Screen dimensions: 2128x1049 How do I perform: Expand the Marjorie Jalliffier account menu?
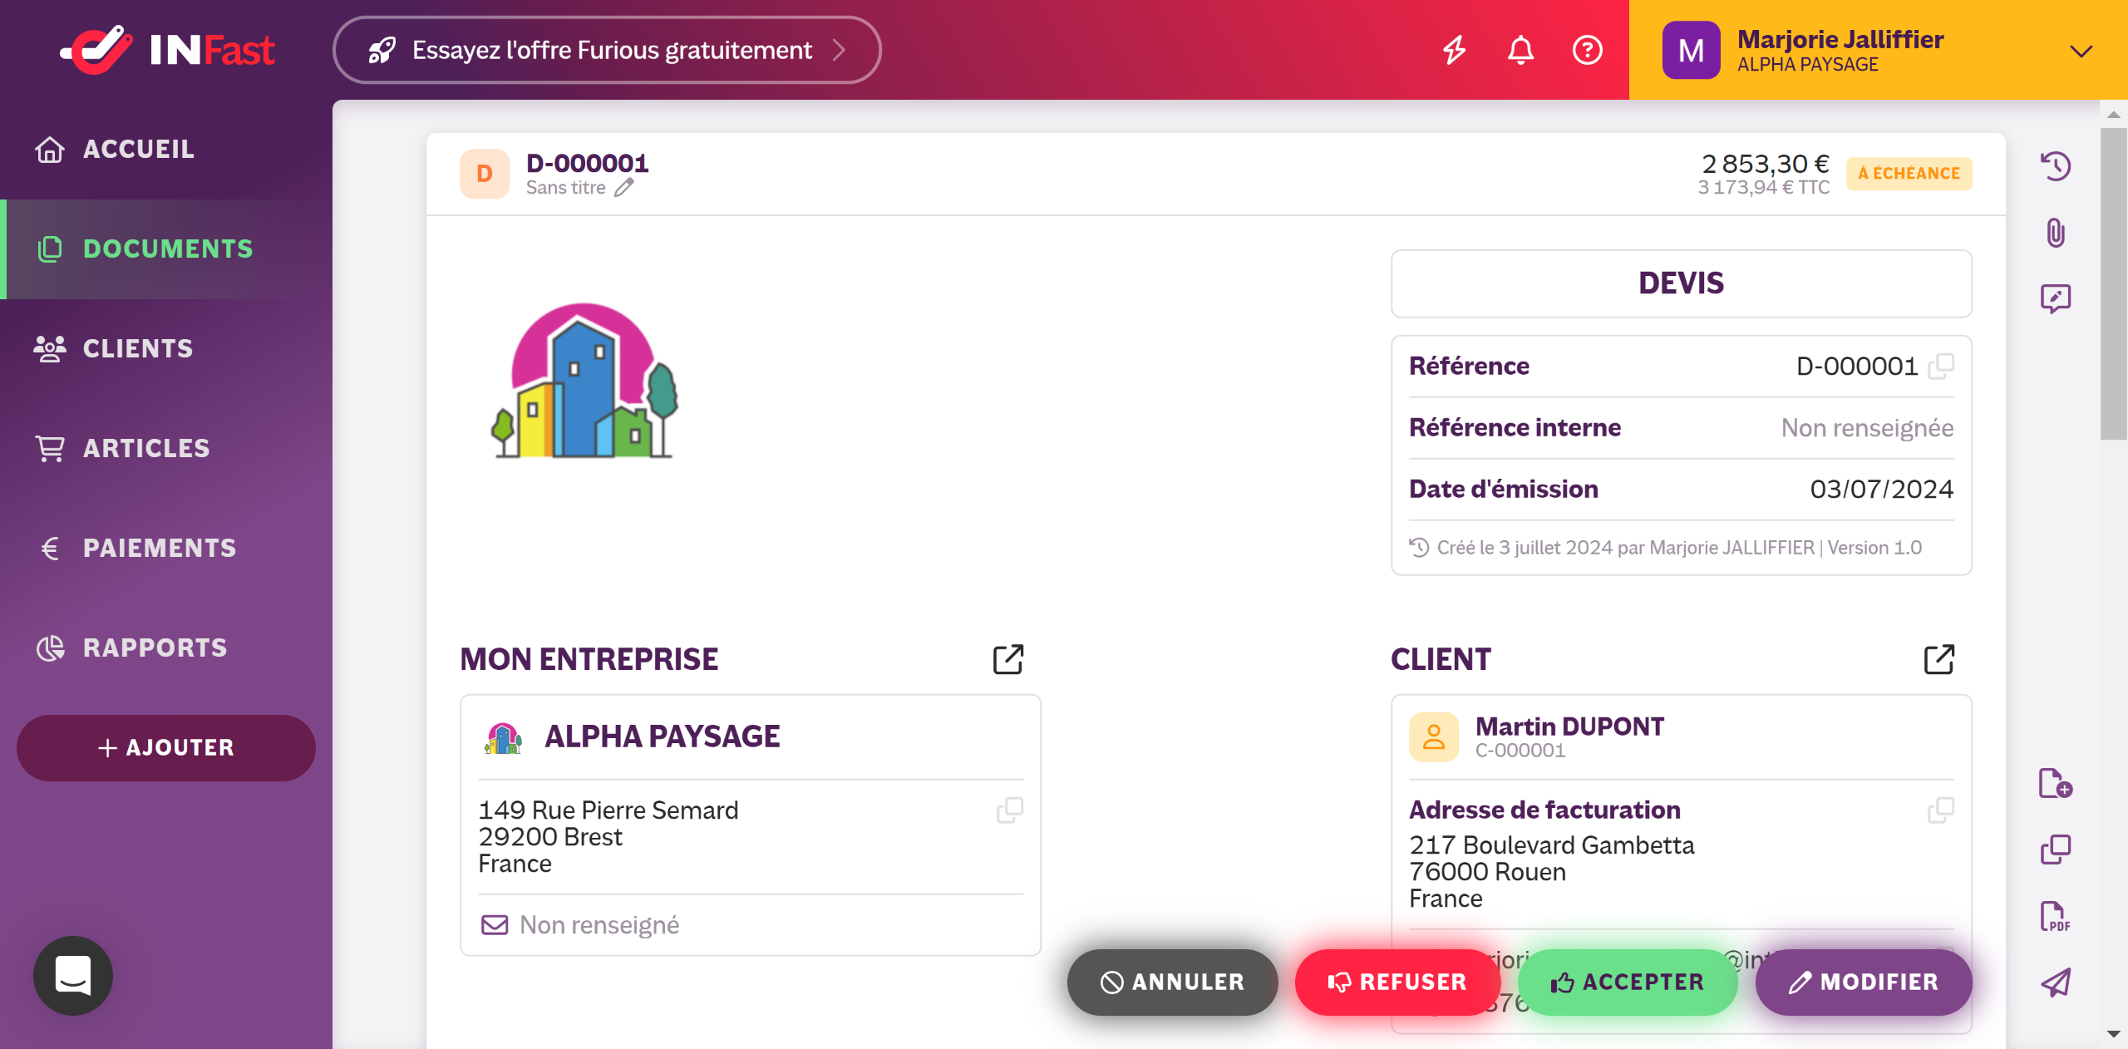pyautogui.click(x=2081, y=51)
